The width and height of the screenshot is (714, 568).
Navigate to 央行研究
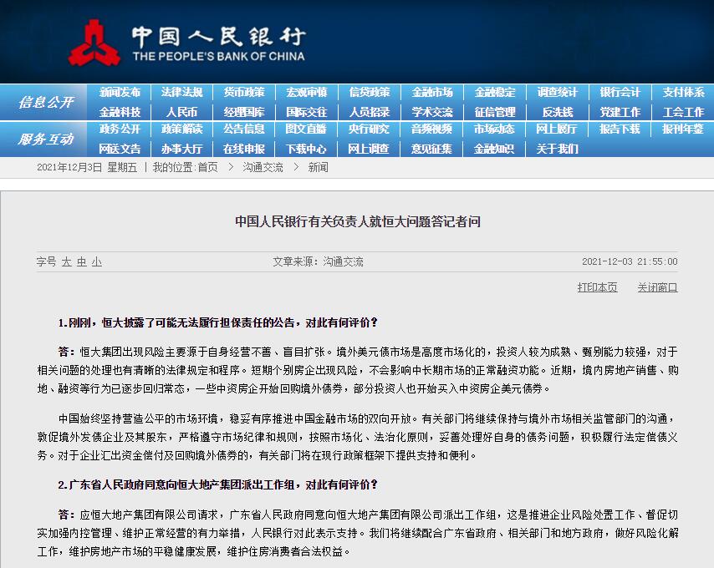coord(369,129)
